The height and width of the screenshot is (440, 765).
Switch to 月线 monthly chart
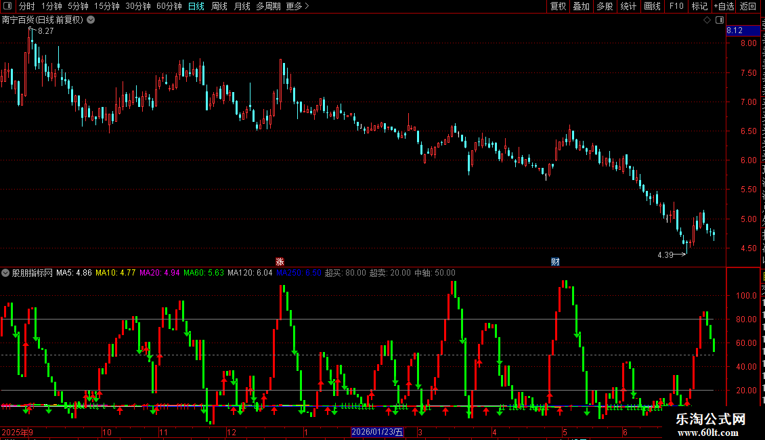pyautogui.click(x=242, y=6)
